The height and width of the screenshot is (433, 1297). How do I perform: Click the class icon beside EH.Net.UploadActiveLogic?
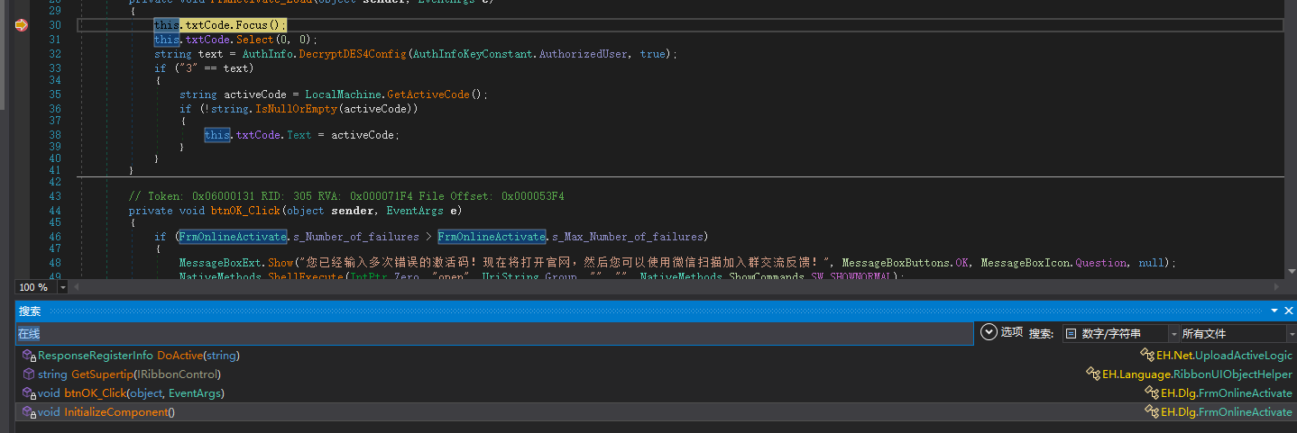point(1148,356)
